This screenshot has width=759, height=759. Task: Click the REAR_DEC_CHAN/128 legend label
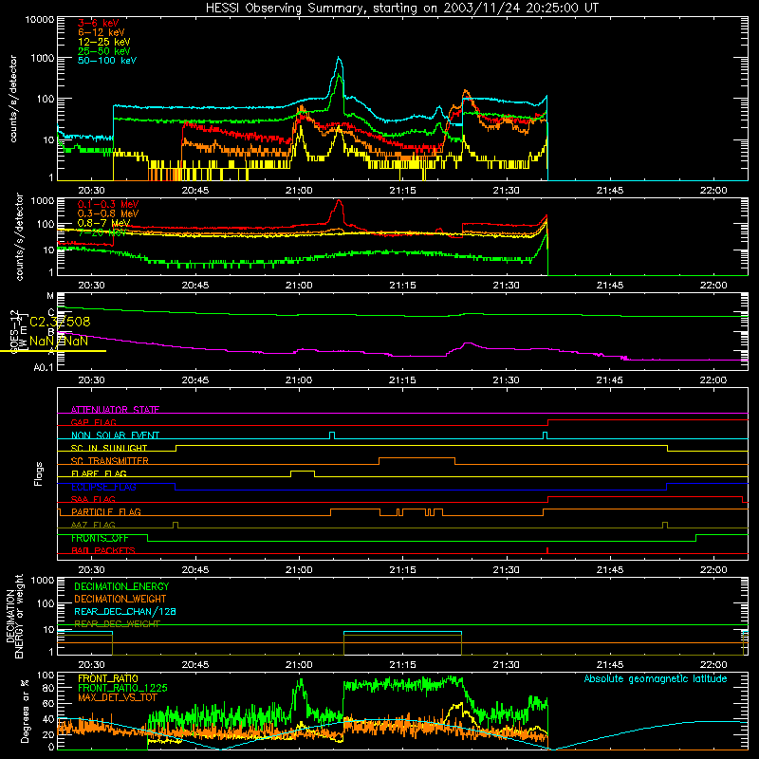click(x=125, y=612)
